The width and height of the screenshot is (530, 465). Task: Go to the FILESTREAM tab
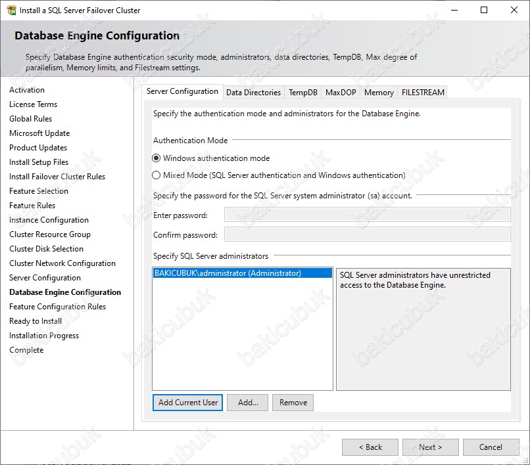[423, 93]
